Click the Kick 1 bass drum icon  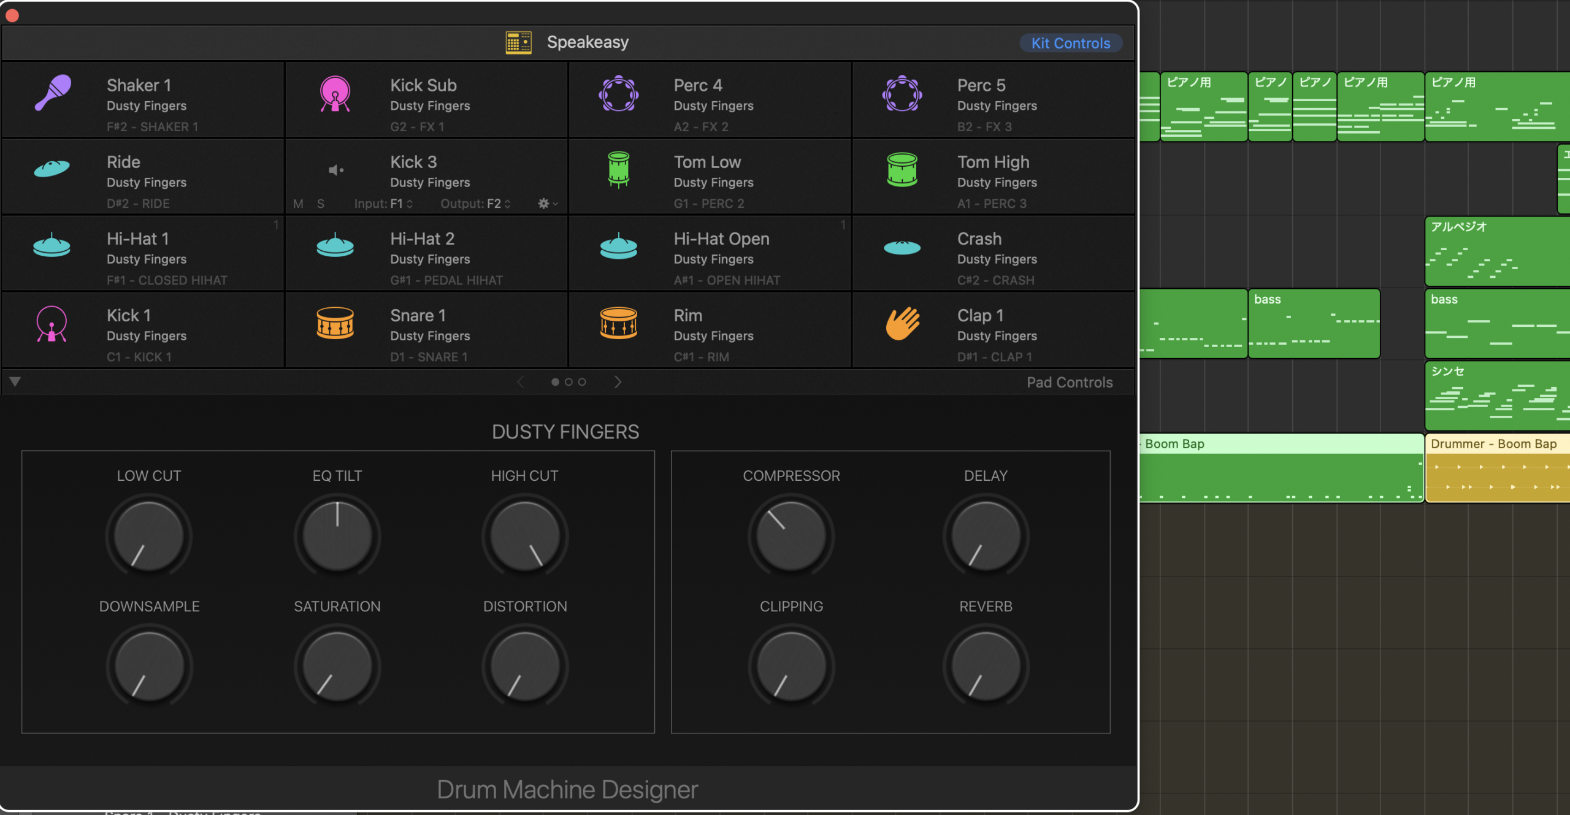[x=52, y=324]
